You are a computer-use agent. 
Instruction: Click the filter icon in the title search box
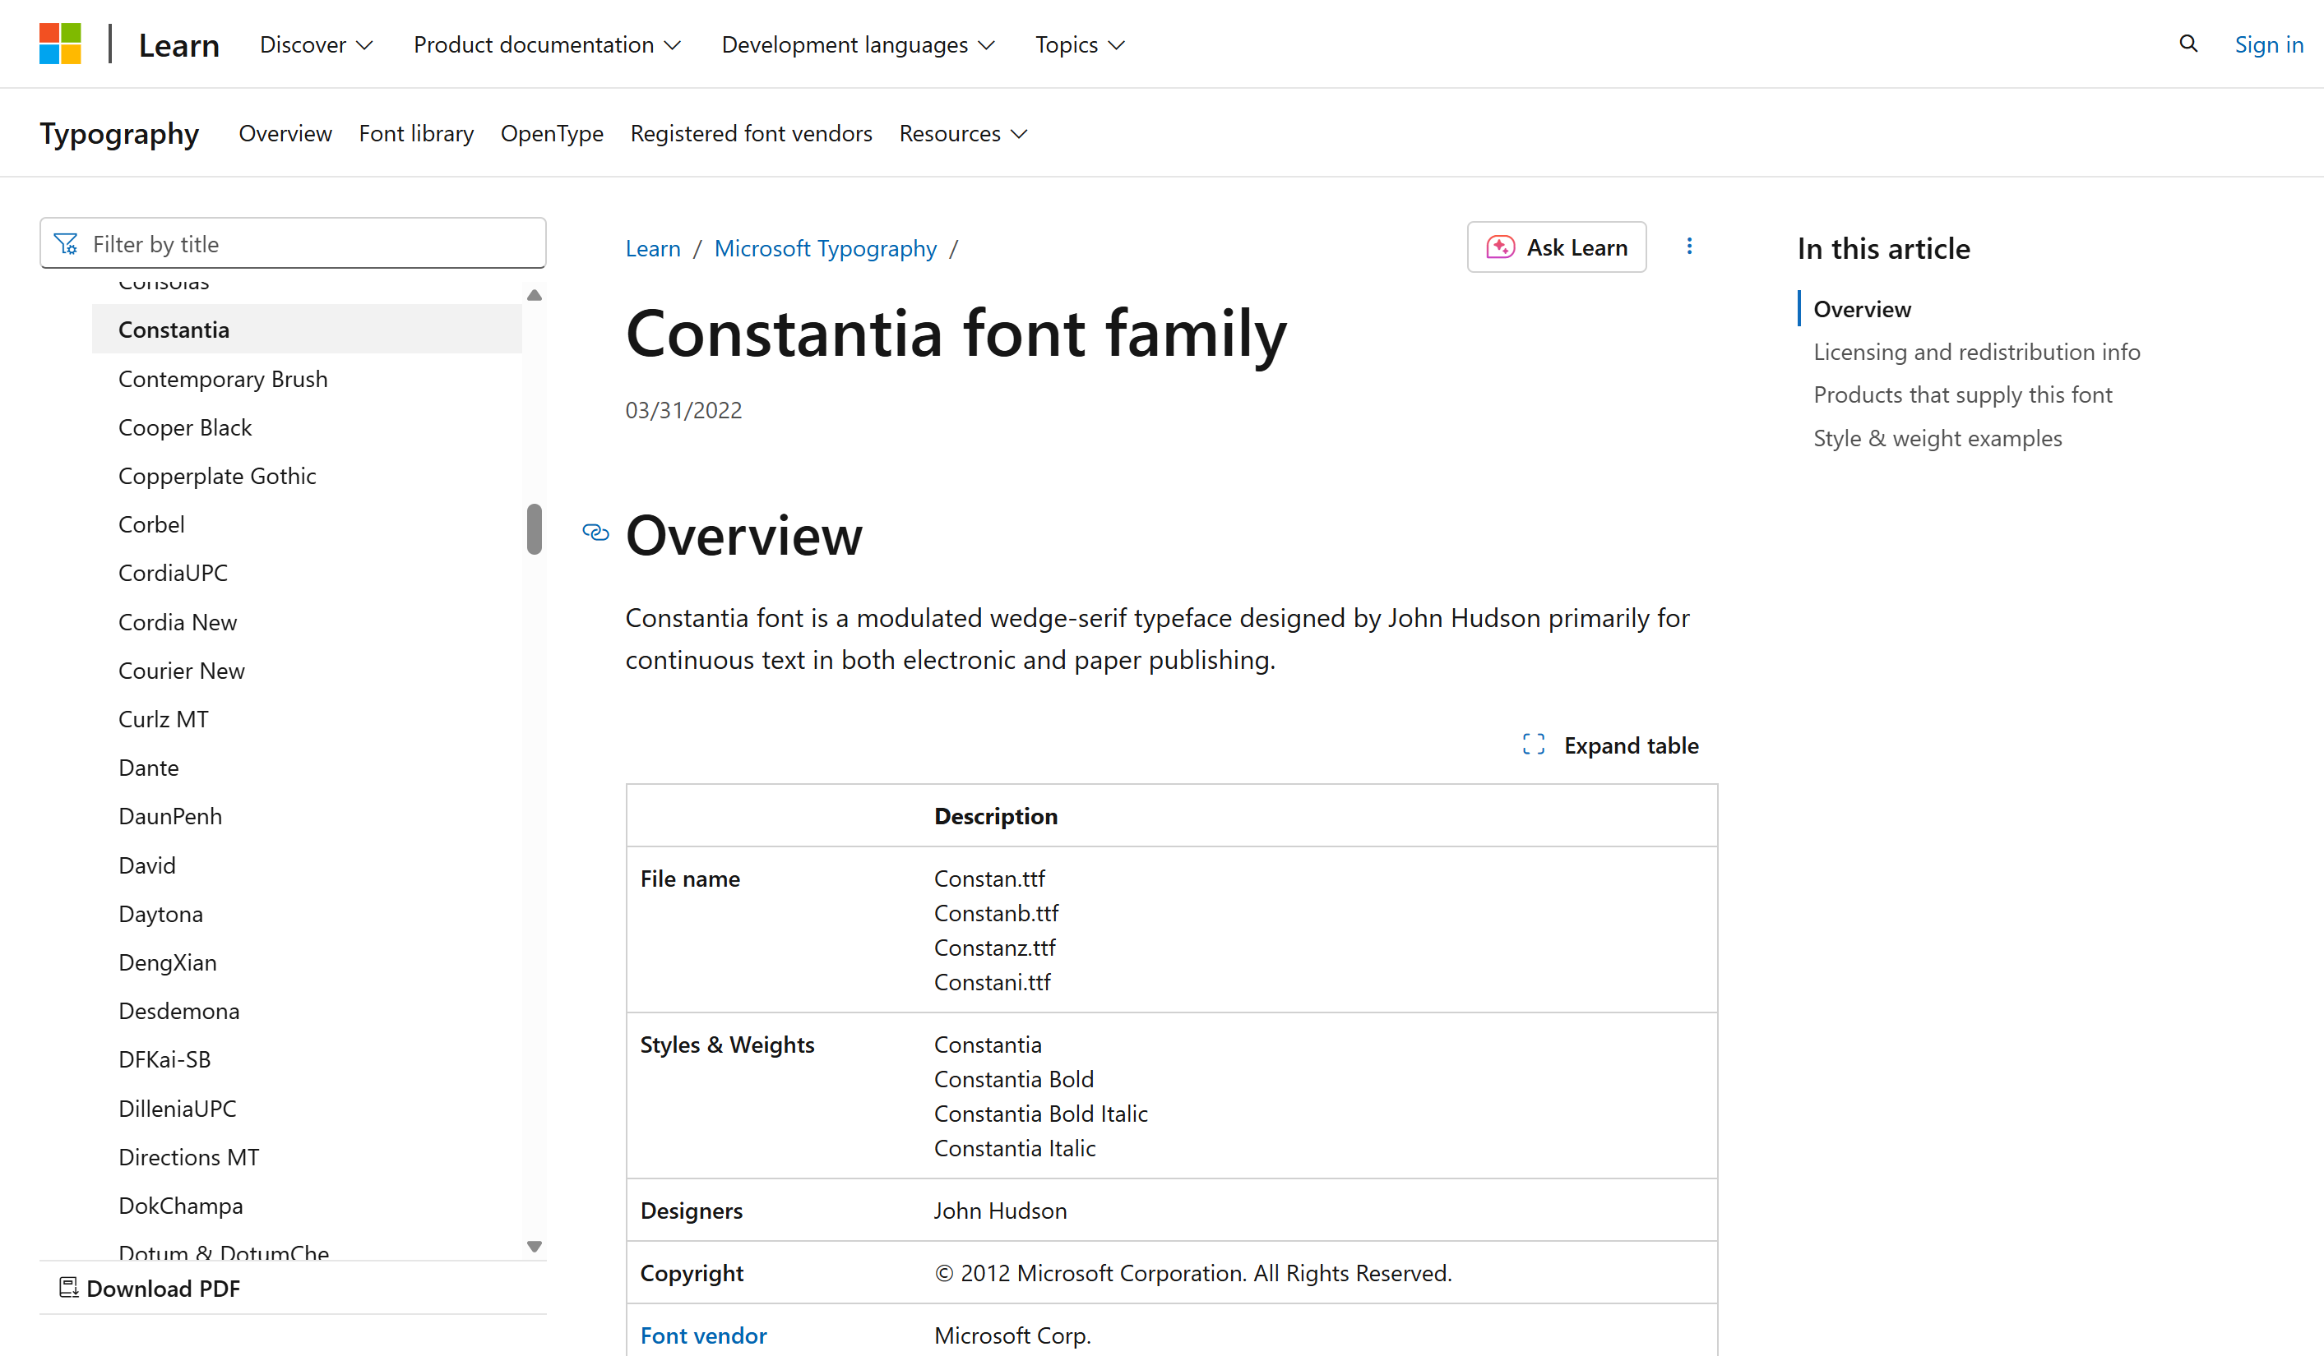click(67, 242)
